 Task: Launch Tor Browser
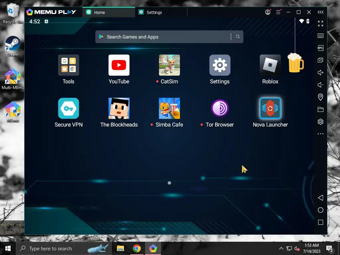(220, 109)
